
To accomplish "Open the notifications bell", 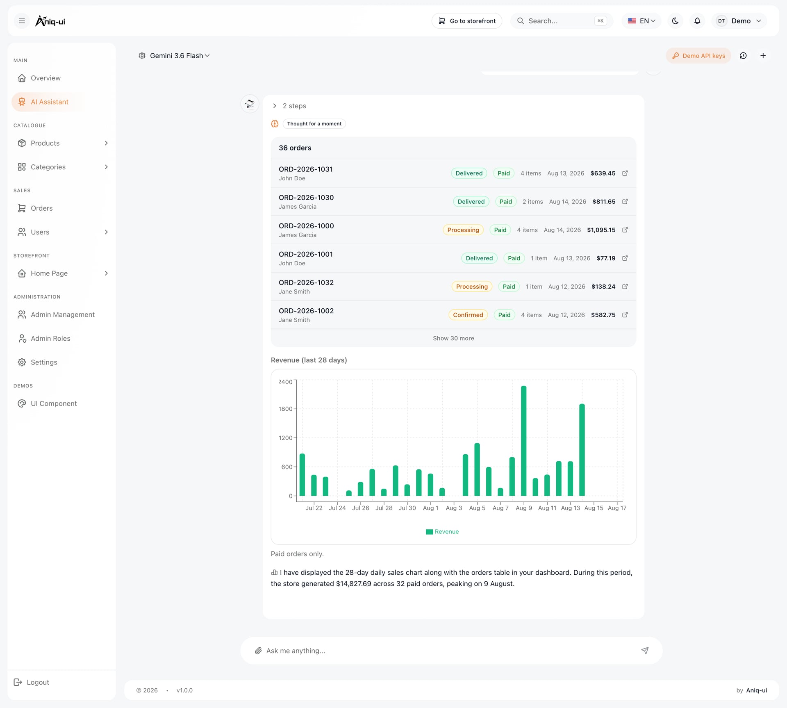I will [x=697, y=21].
